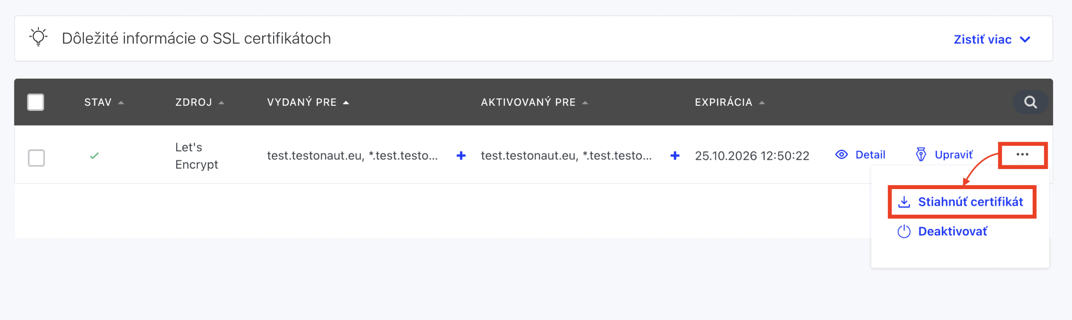Open the Detail link for the certificate
1072x320 pixels.
(x=870, y=155)
